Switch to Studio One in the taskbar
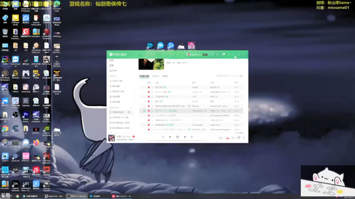Screen dimensions: 355x199 pyautogui.click(x=54, y=196)
